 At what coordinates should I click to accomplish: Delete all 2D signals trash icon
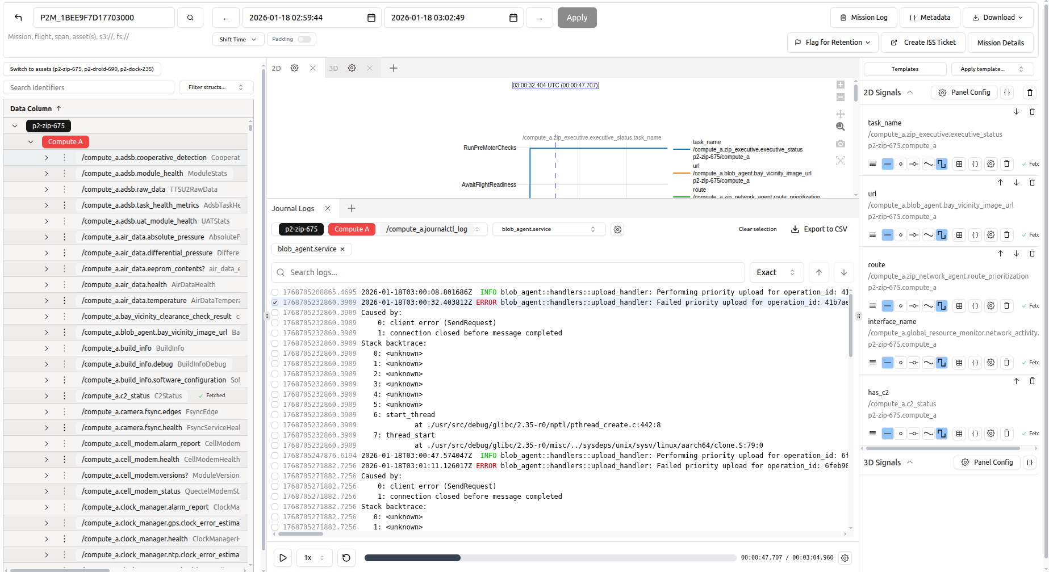(1030, 92)
